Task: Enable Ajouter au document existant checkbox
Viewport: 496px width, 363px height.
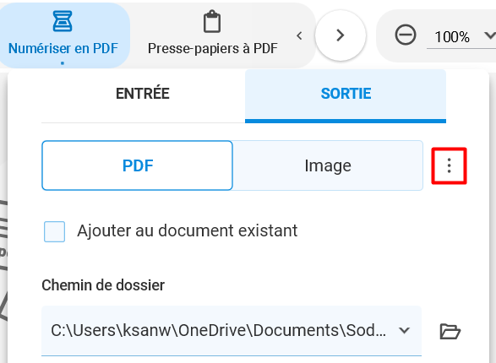Action: [54, 231]
